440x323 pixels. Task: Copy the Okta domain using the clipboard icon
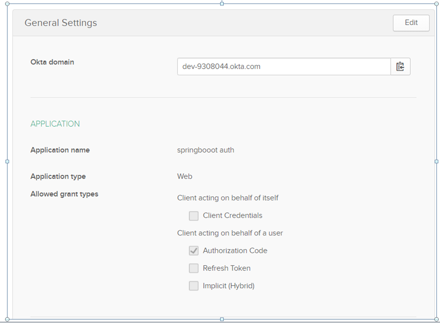[x=400, y=66]
